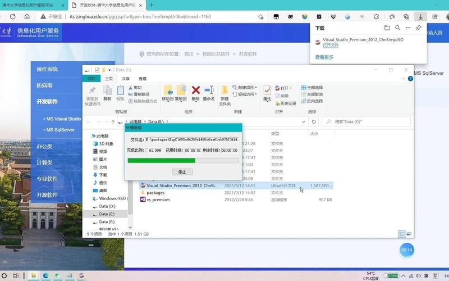Expand the Move to (移动到) dropdown
449x281 pixels.
(x=167, y=99)
